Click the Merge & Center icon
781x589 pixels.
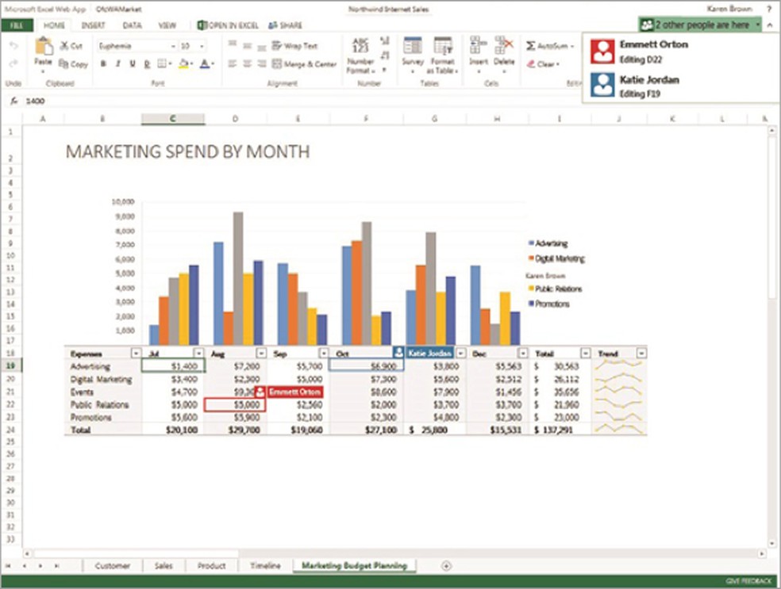pyautogui.click(x=276, y=64)
